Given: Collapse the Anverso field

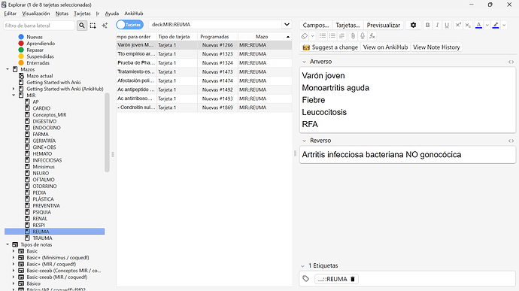Looking at the screenshot, I should (x=304, y=62).
